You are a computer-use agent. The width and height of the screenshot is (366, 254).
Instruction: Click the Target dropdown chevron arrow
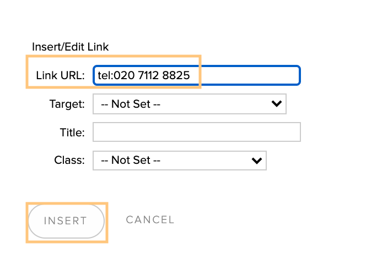277,103
